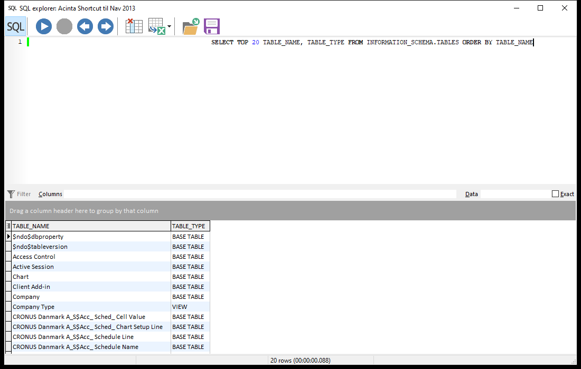The width and height of the screenshot is (581, 369).
Task: Toggle the SQL editor button
Action: tap(15, 27)
